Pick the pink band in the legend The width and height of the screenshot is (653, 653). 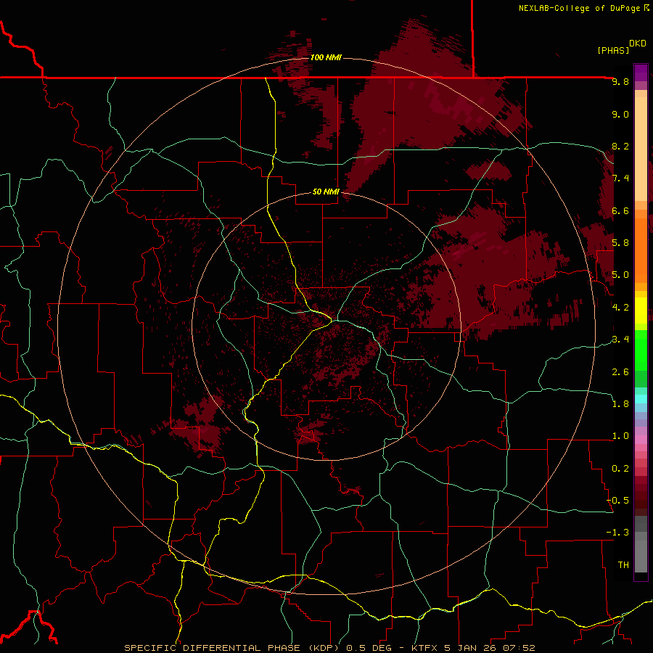pos(641,440)
